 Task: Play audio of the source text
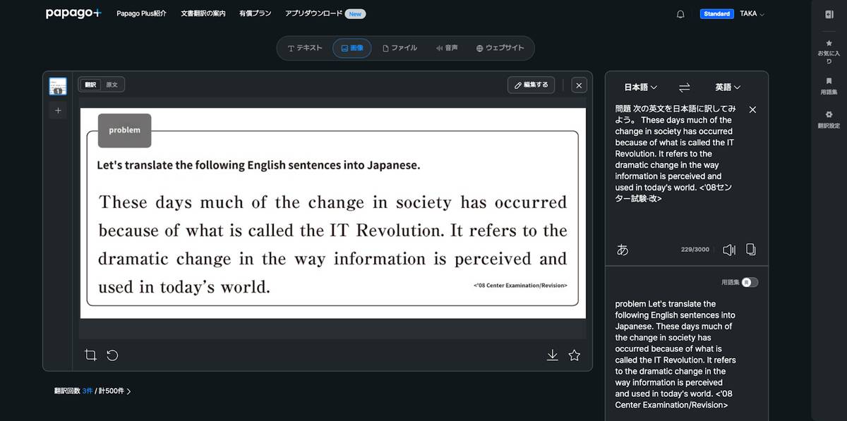coord(729,250)
